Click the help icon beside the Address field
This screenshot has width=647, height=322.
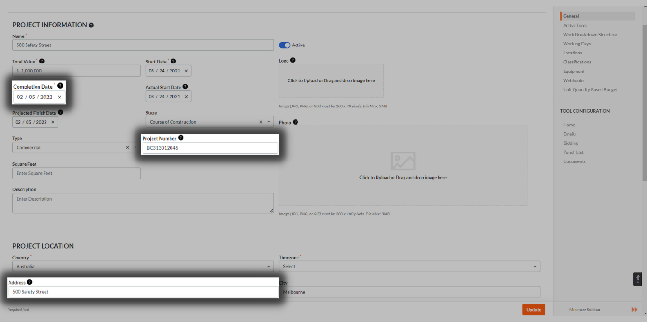pyautogui.click(x=29, y=282)
